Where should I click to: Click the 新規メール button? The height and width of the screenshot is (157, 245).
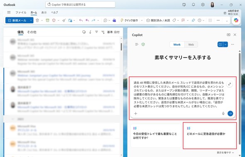(x=17, y=20)
